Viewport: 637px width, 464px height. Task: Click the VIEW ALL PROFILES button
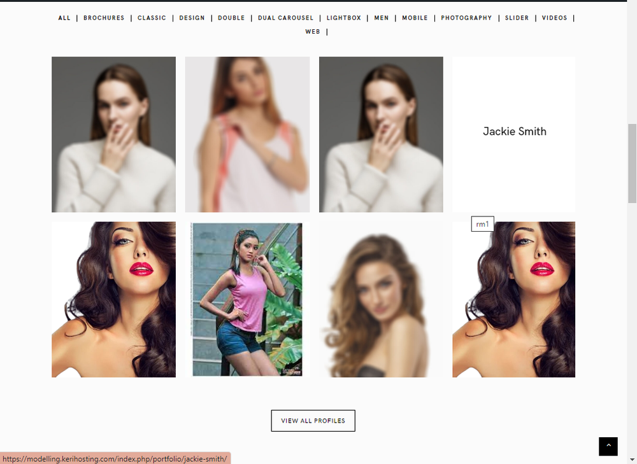[313, 421]
